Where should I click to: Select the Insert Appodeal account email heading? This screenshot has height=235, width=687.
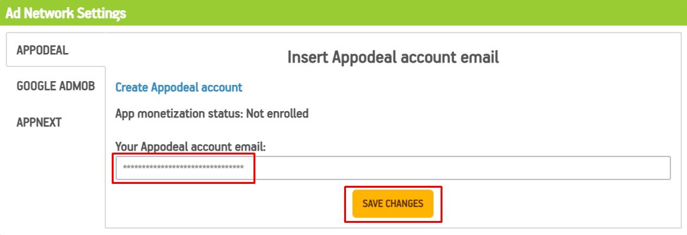click(x=393, y=57)
